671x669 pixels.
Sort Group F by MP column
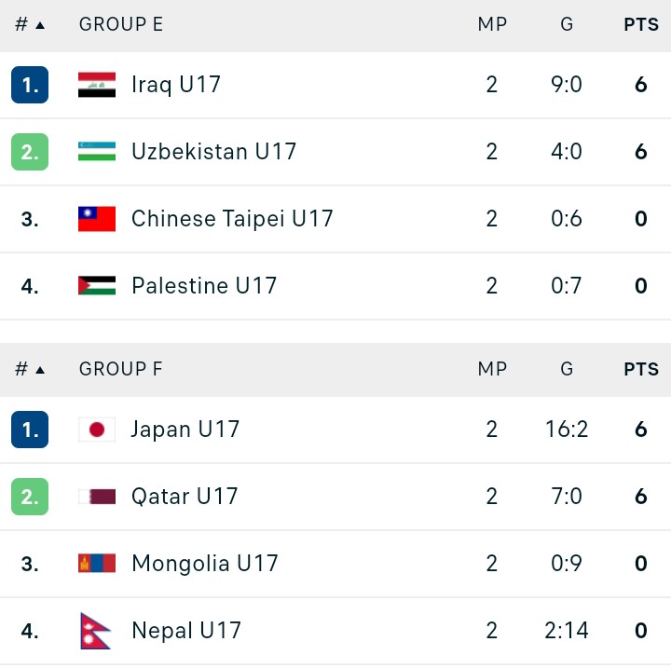tap(492, 369)
